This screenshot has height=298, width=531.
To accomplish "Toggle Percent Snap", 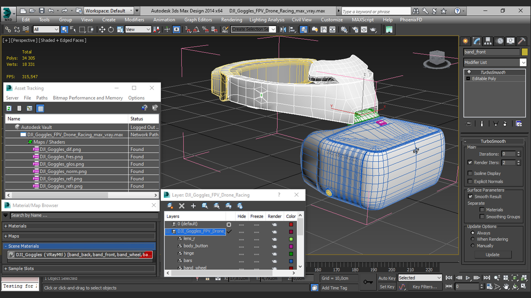I will click(x=205, y=29).
